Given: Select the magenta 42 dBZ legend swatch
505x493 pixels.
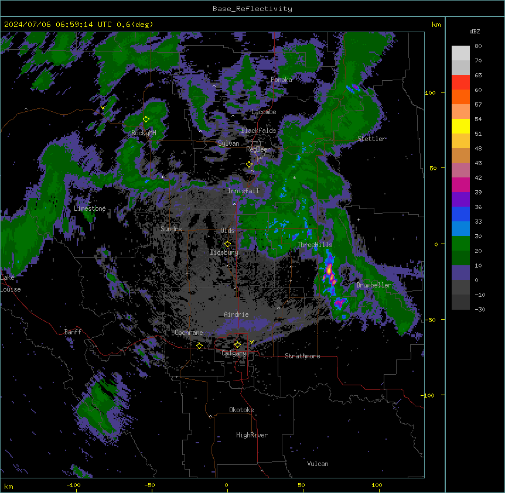Looking at the screenshot, I should pyautogui.click(x=460, y=184).
